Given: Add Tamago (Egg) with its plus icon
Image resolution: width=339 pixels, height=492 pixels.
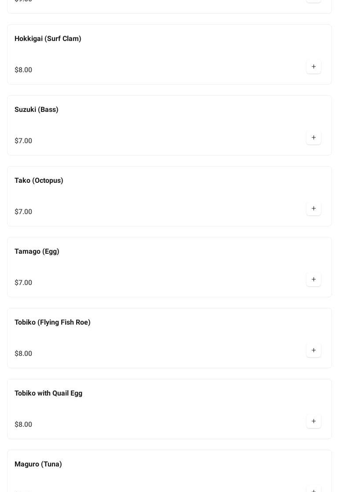Looking at the screenshot, I should click(313, 280).
